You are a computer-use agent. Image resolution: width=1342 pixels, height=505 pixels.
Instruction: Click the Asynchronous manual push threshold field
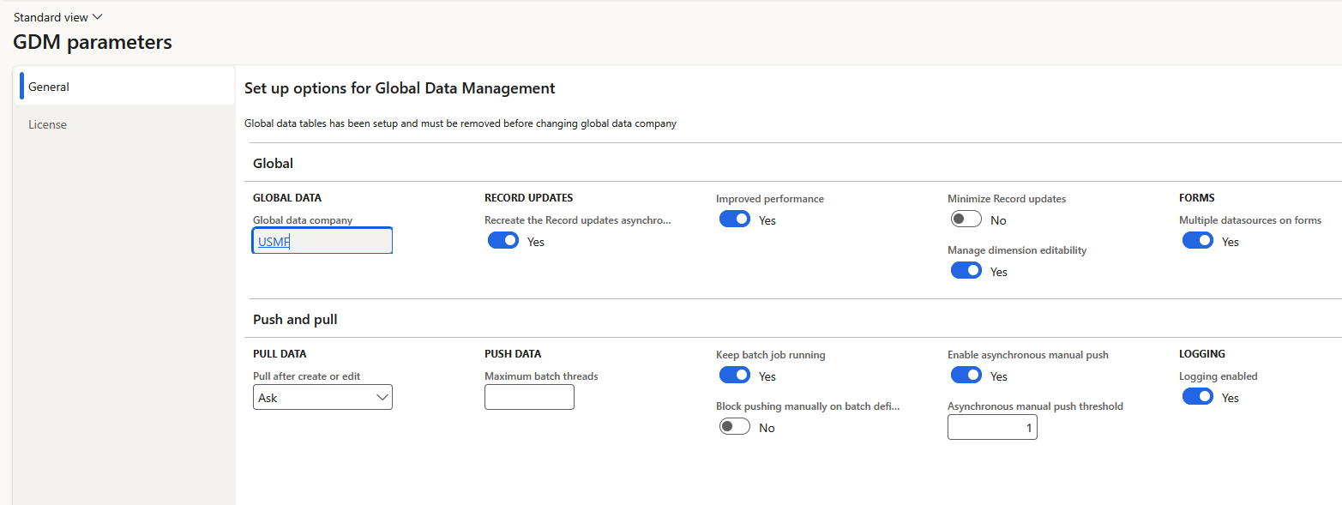coord(992,427)
